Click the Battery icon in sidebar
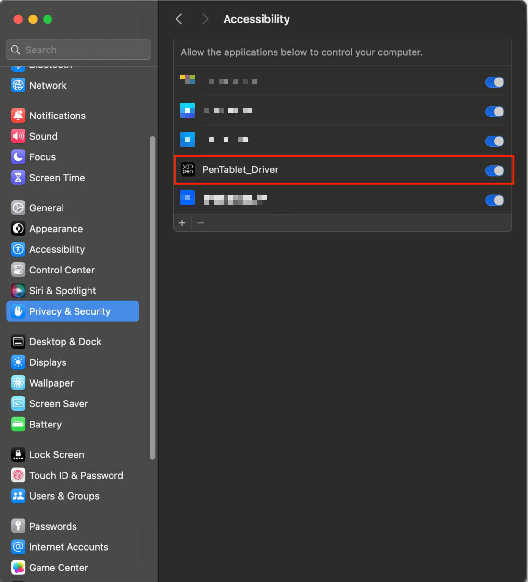Image resolution: width=528 pixels, height=582 pixels. 18,425
